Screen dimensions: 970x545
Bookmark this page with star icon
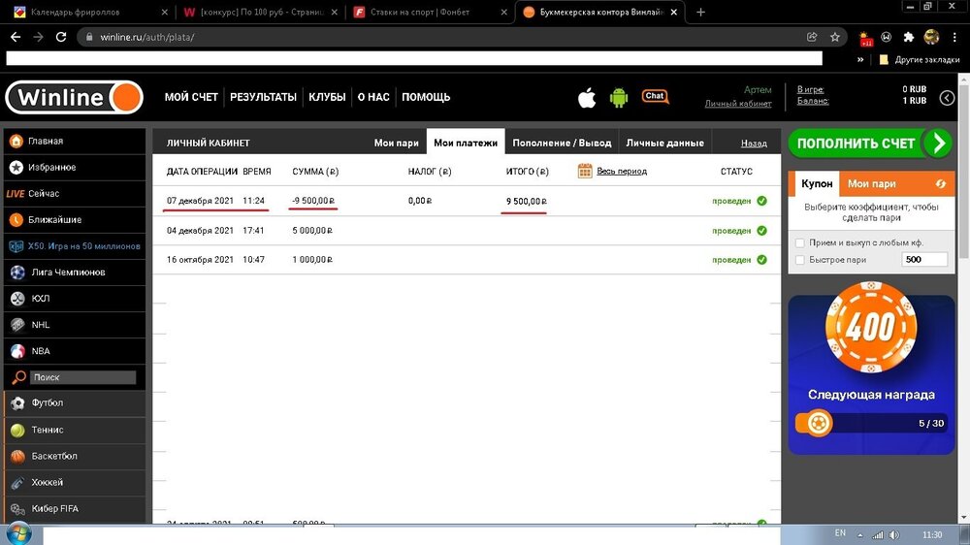pyautogui.click(x=835, y=37)
